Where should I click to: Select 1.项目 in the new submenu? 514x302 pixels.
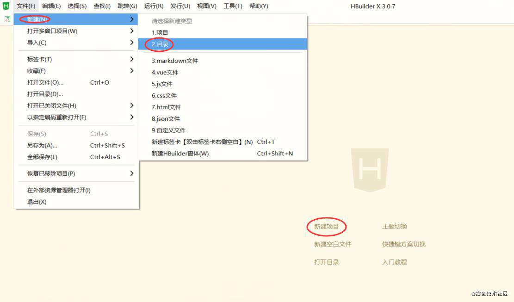[223, 32]
